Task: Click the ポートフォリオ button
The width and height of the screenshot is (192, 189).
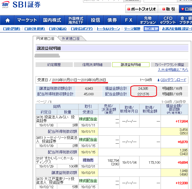Action: (x=142, y=9)
